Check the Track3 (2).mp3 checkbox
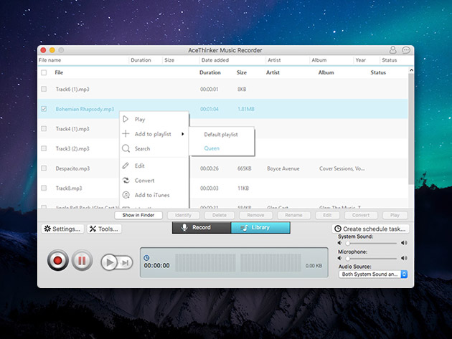The height and width of the screenshot is (339, 452). 44,148
